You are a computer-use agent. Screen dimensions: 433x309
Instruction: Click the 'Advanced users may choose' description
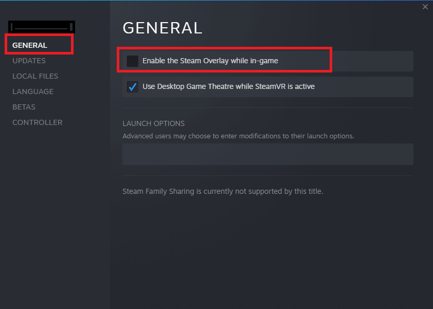pos(238,136)
